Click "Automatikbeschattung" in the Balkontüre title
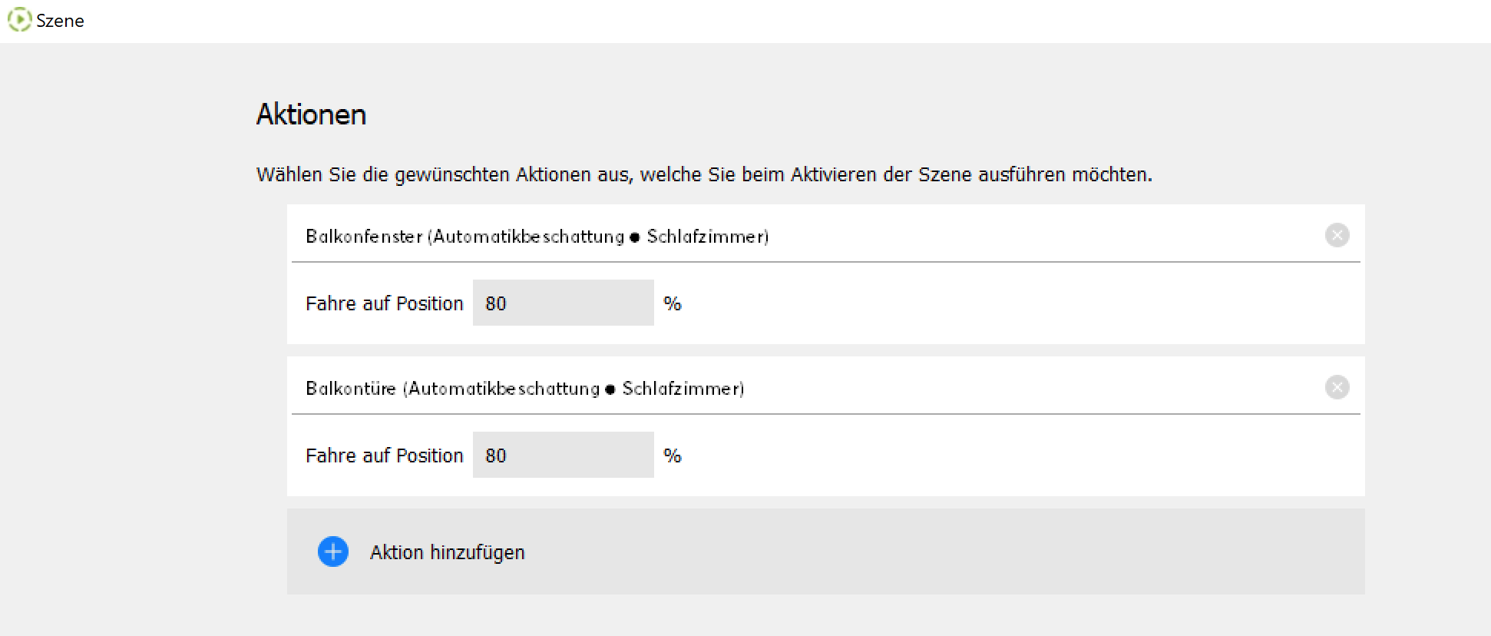 tap(504, 389)
